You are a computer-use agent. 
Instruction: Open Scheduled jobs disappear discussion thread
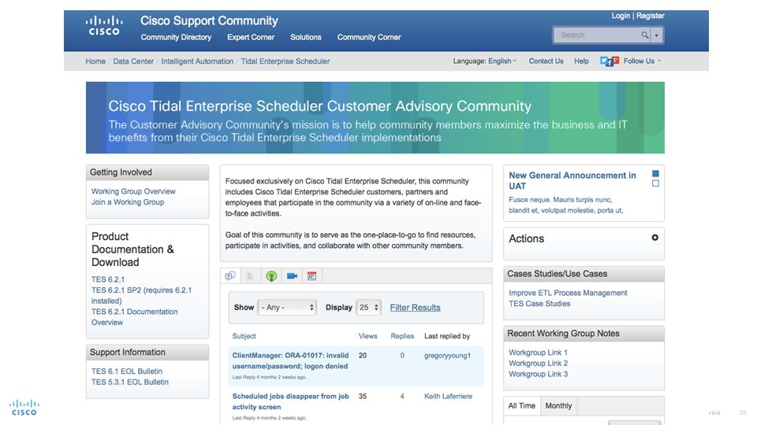[x=290, y=401]
